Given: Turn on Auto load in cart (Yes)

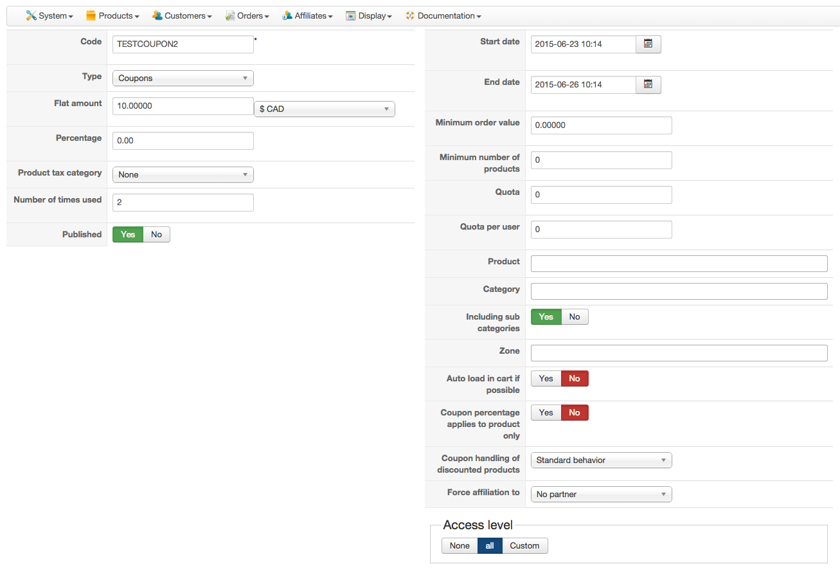Looking at the screenshot, I should click(546, 379).
